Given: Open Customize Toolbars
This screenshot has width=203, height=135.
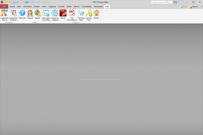Looking at the screenshot, I should 13,15.
